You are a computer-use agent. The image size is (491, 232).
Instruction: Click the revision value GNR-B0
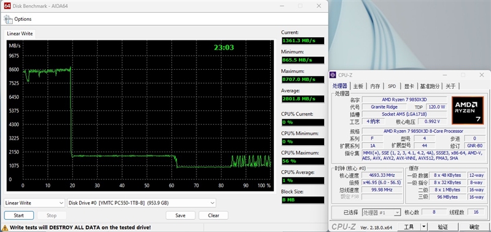tap(474, 146)
